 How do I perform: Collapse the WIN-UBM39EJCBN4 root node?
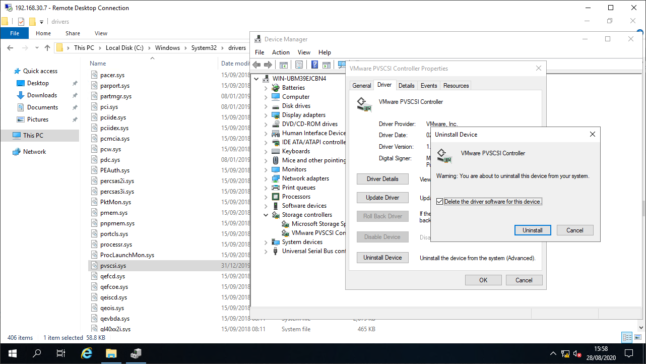pyautogui.click(x=256, y=79)
